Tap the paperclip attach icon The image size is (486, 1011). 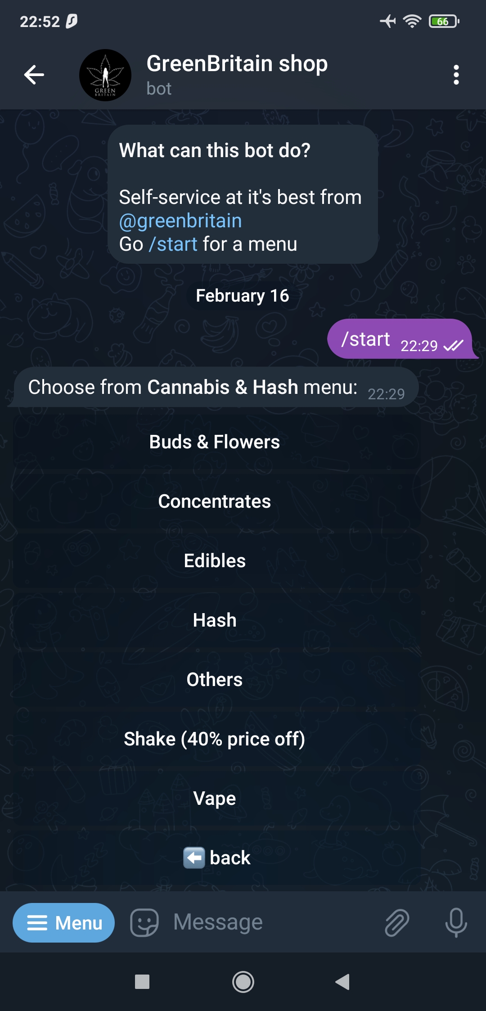[x=397, y=923]
